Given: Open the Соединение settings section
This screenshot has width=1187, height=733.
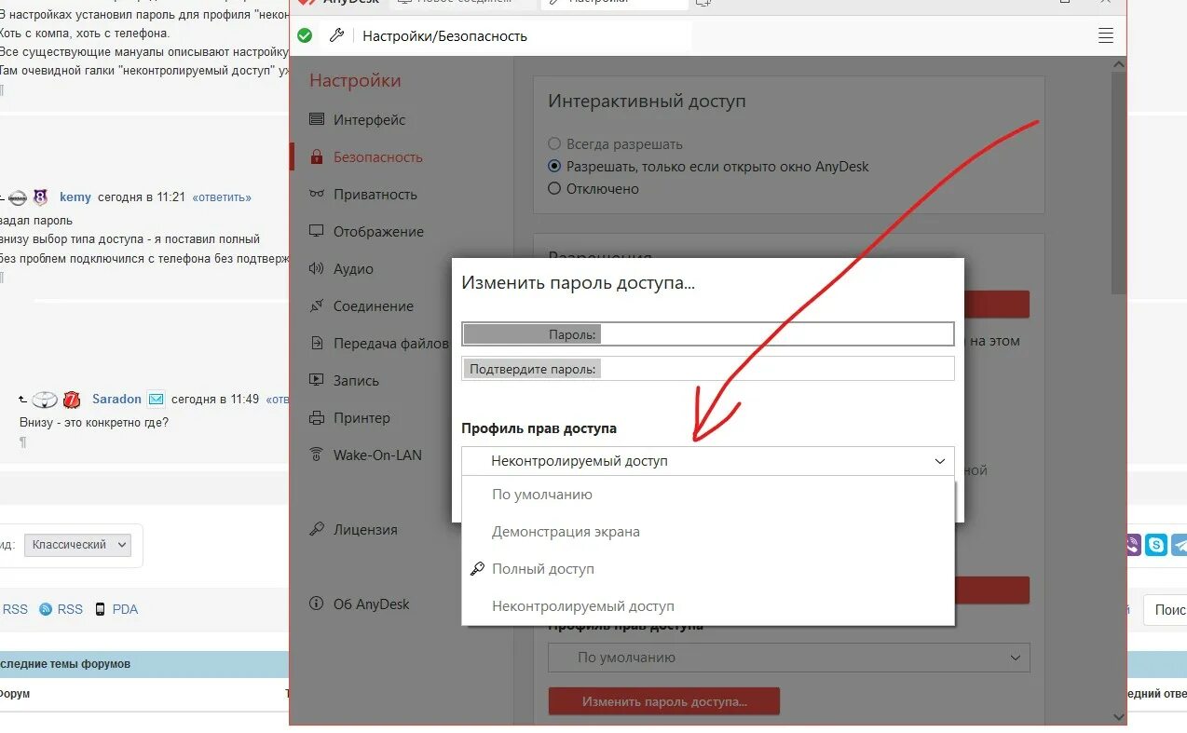Looking at the screenshot, I should [374, 305].
